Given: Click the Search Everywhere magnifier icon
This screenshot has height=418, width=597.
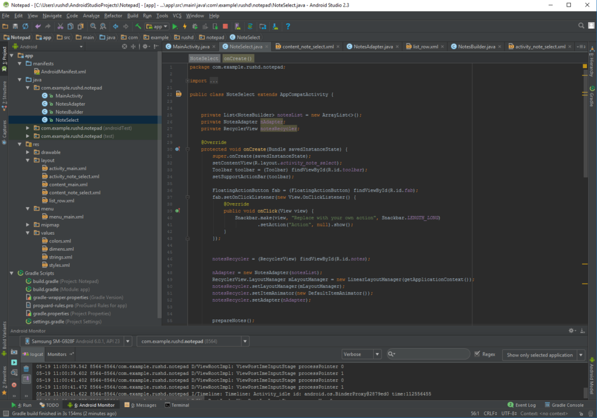Looking at the screenshot, I should 582,26.
